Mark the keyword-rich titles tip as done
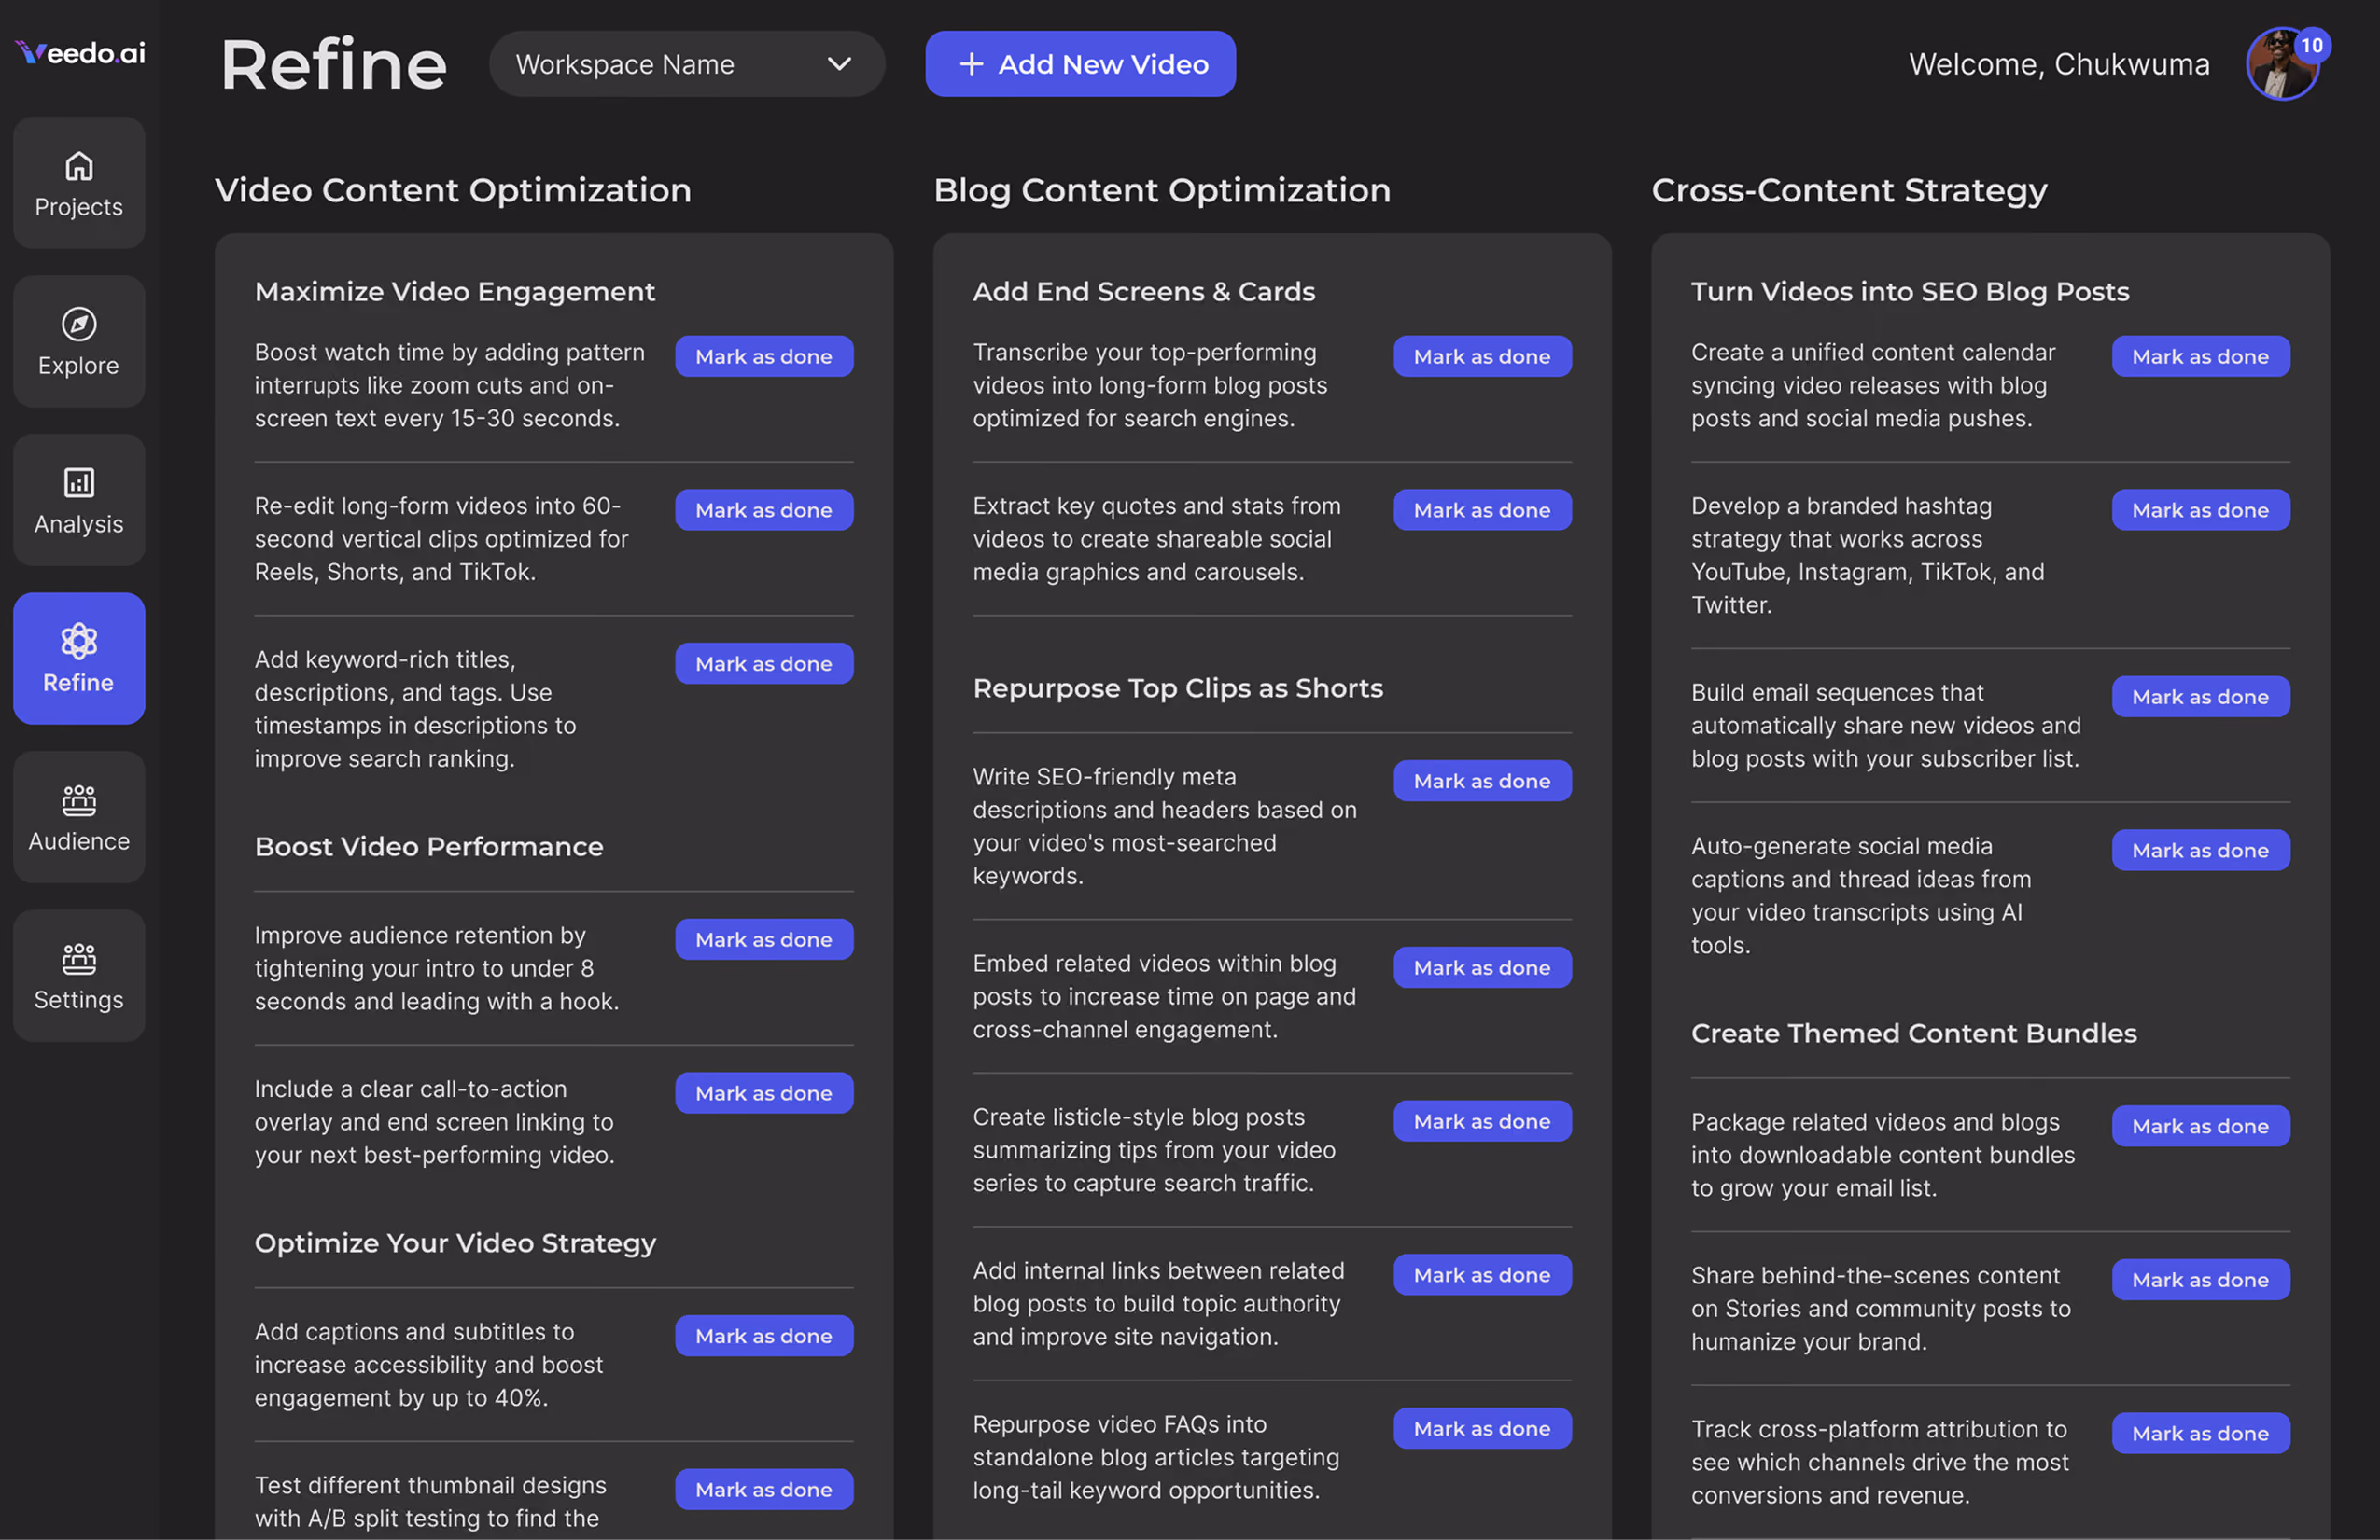The height and width of the screenshot is (1540, 2380). [763, 663]
